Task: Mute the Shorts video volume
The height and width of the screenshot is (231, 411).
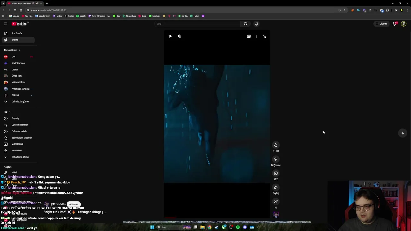Action: point(179,36)
